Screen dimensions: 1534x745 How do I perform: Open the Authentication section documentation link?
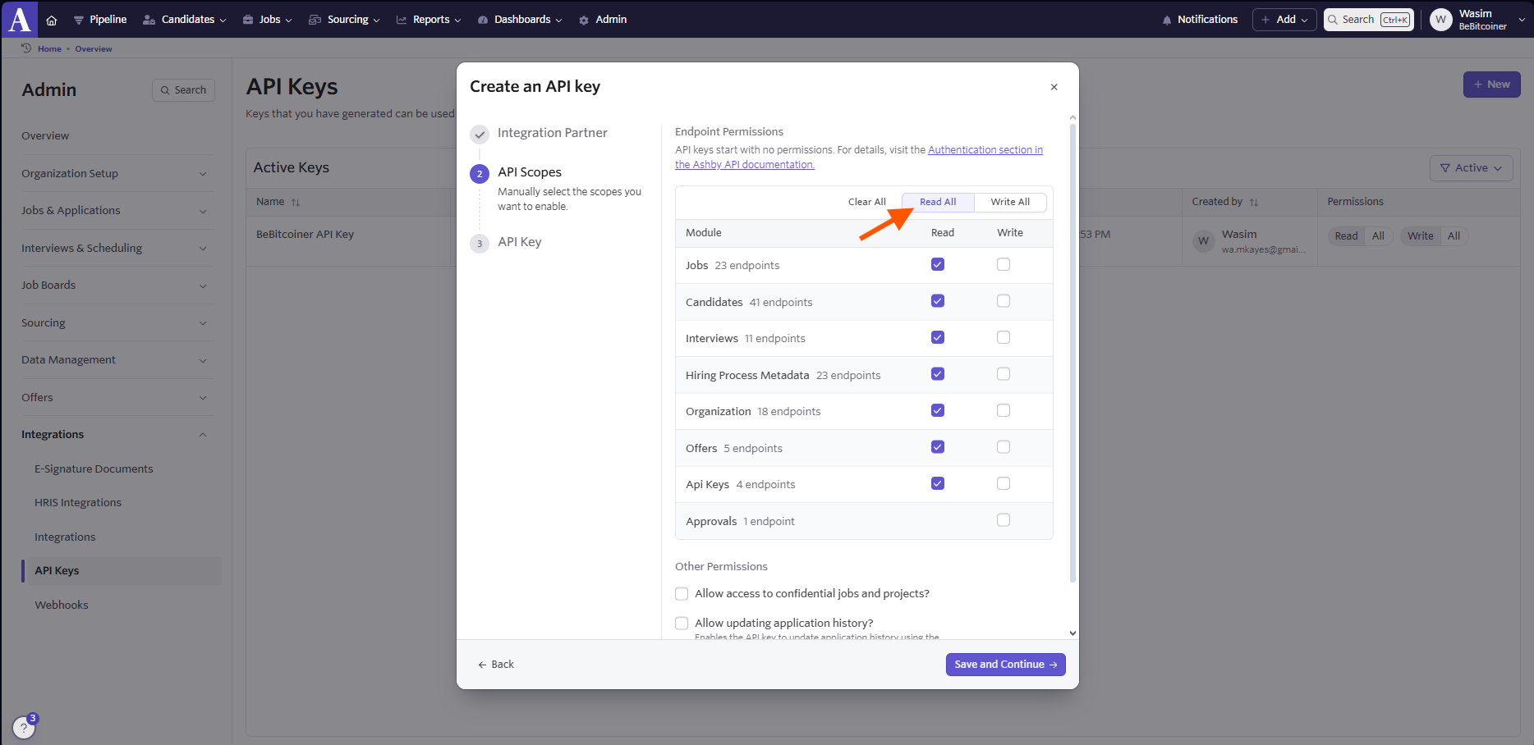tap(985, 150)
